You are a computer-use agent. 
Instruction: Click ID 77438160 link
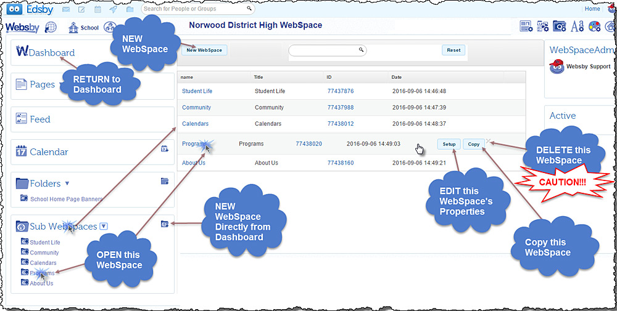click(x=341, y=163)
